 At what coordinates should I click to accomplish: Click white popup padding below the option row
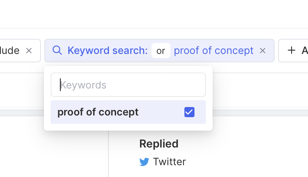pos(128,127)
